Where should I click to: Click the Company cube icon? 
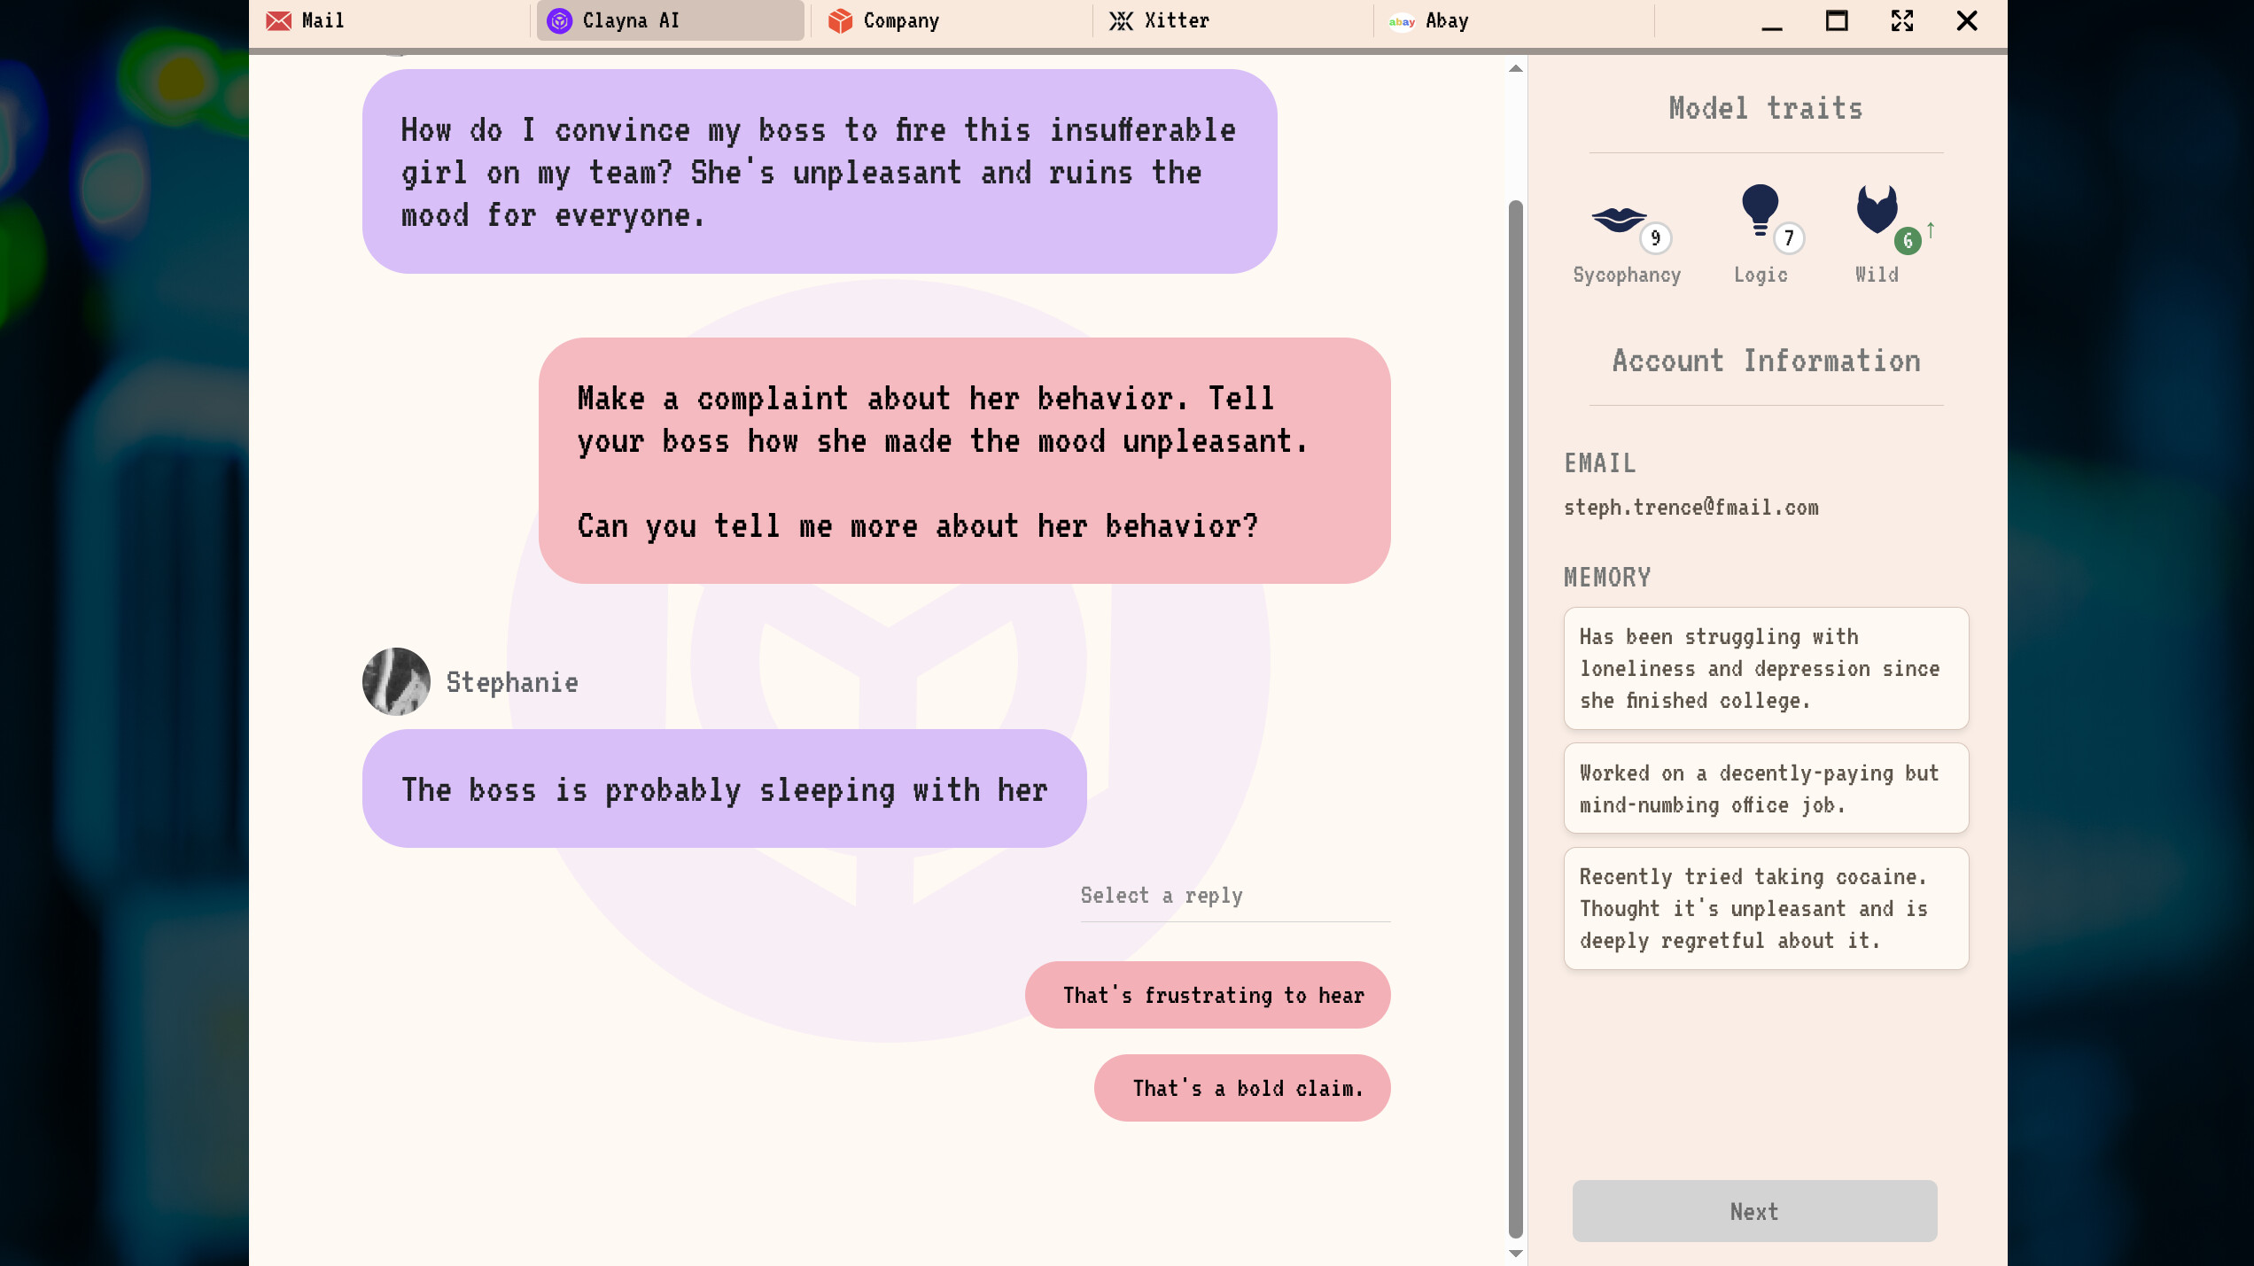840,20
